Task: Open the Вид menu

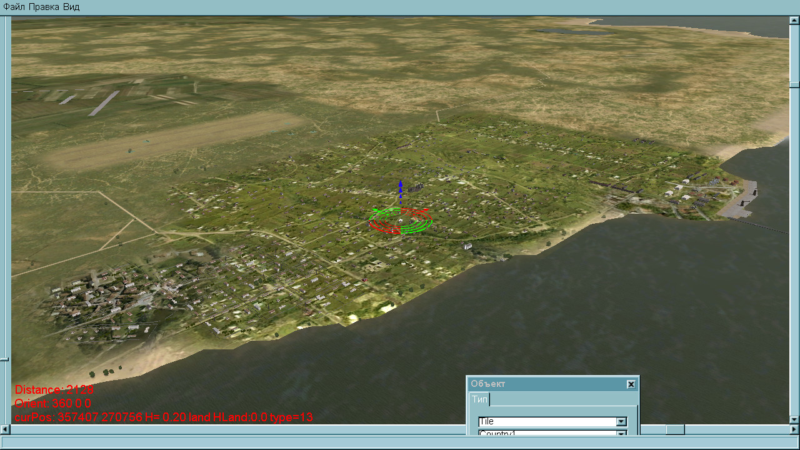Action: [x=71, y=7]
